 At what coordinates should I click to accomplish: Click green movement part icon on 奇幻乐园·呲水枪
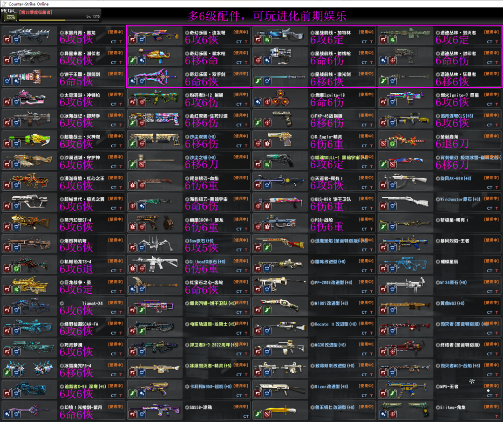pos(132,61)
